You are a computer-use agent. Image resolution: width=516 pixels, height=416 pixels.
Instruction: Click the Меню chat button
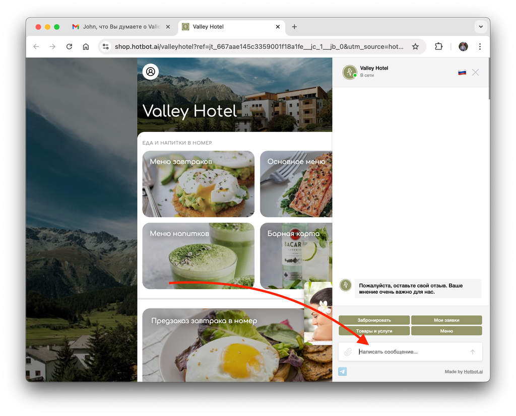pos(446,331)
